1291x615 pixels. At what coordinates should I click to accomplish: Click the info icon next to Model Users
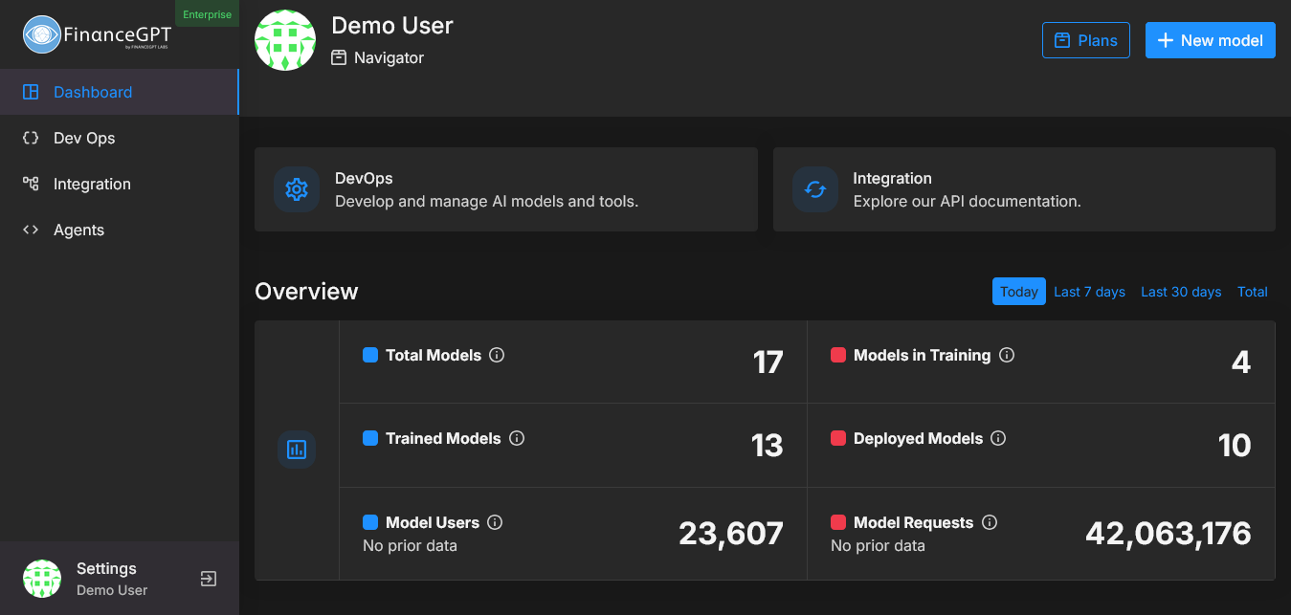point(495,522)
